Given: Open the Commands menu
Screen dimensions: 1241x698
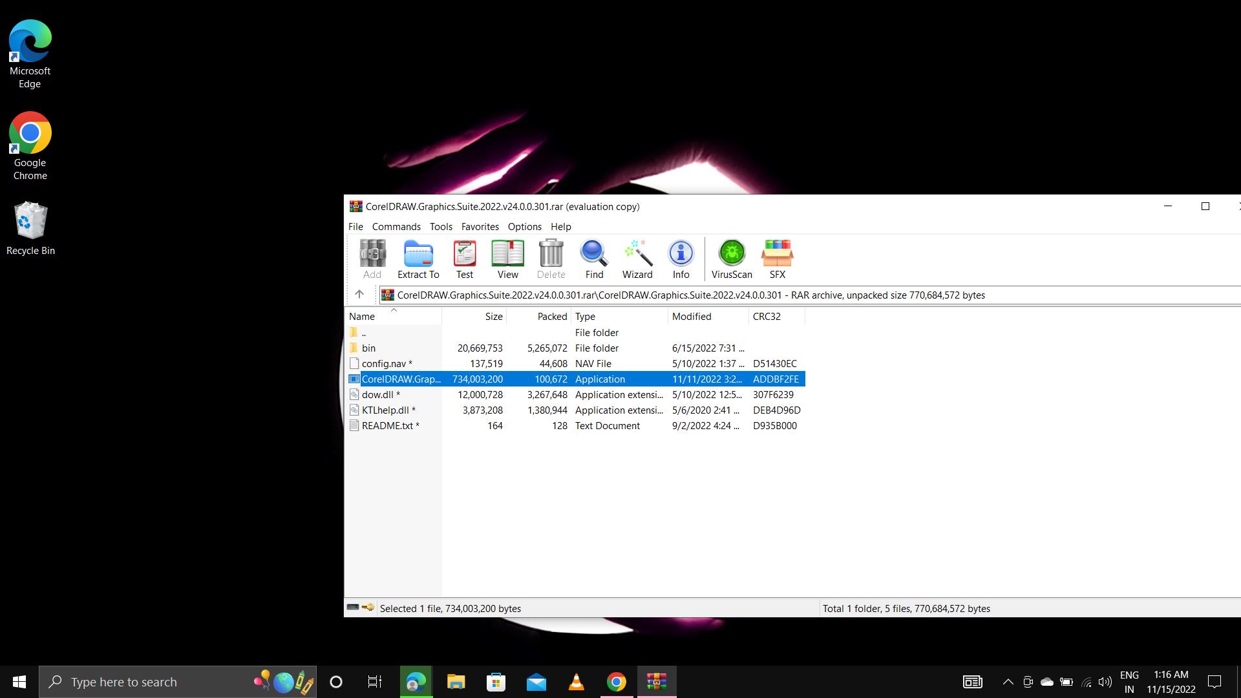Looking at the screenshot, I should pyautogui.click(x=396, y=227).
